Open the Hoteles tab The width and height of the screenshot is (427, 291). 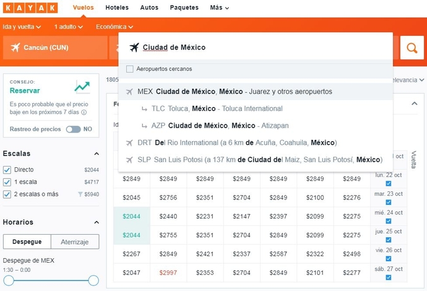118,8
